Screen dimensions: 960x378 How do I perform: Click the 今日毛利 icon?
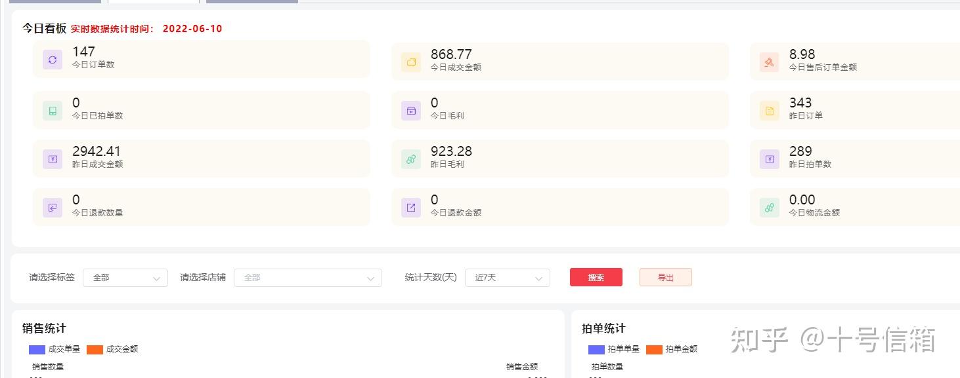pos(411,111)
